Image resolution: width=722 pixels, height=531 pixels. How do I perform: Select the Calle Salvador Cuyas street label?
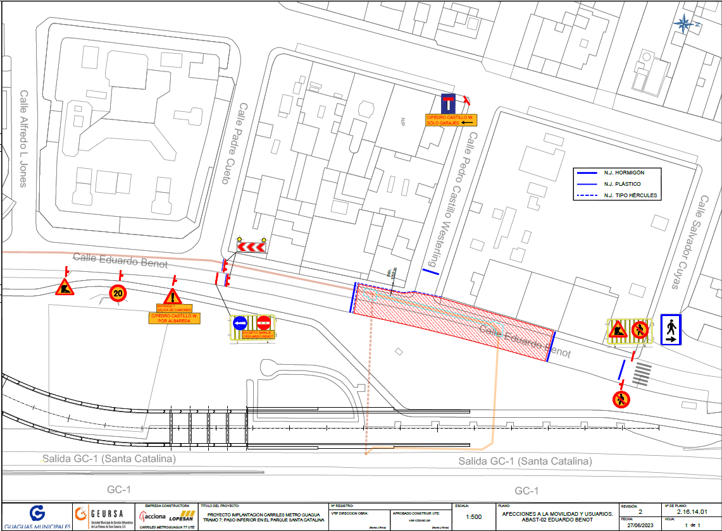click(689, 242)
